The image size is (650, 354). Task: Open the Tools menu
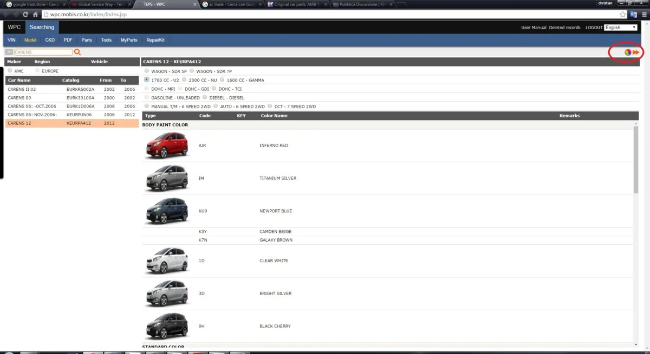[x=106, y=40]
